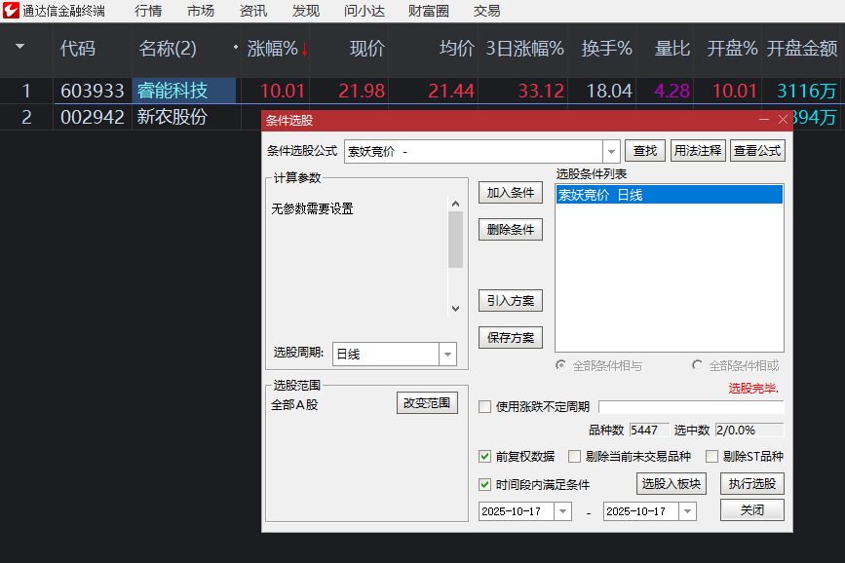Open the 选股周期 dropdown showing 日线
Screen dimensions: 845x563
(x=446, y=354)
